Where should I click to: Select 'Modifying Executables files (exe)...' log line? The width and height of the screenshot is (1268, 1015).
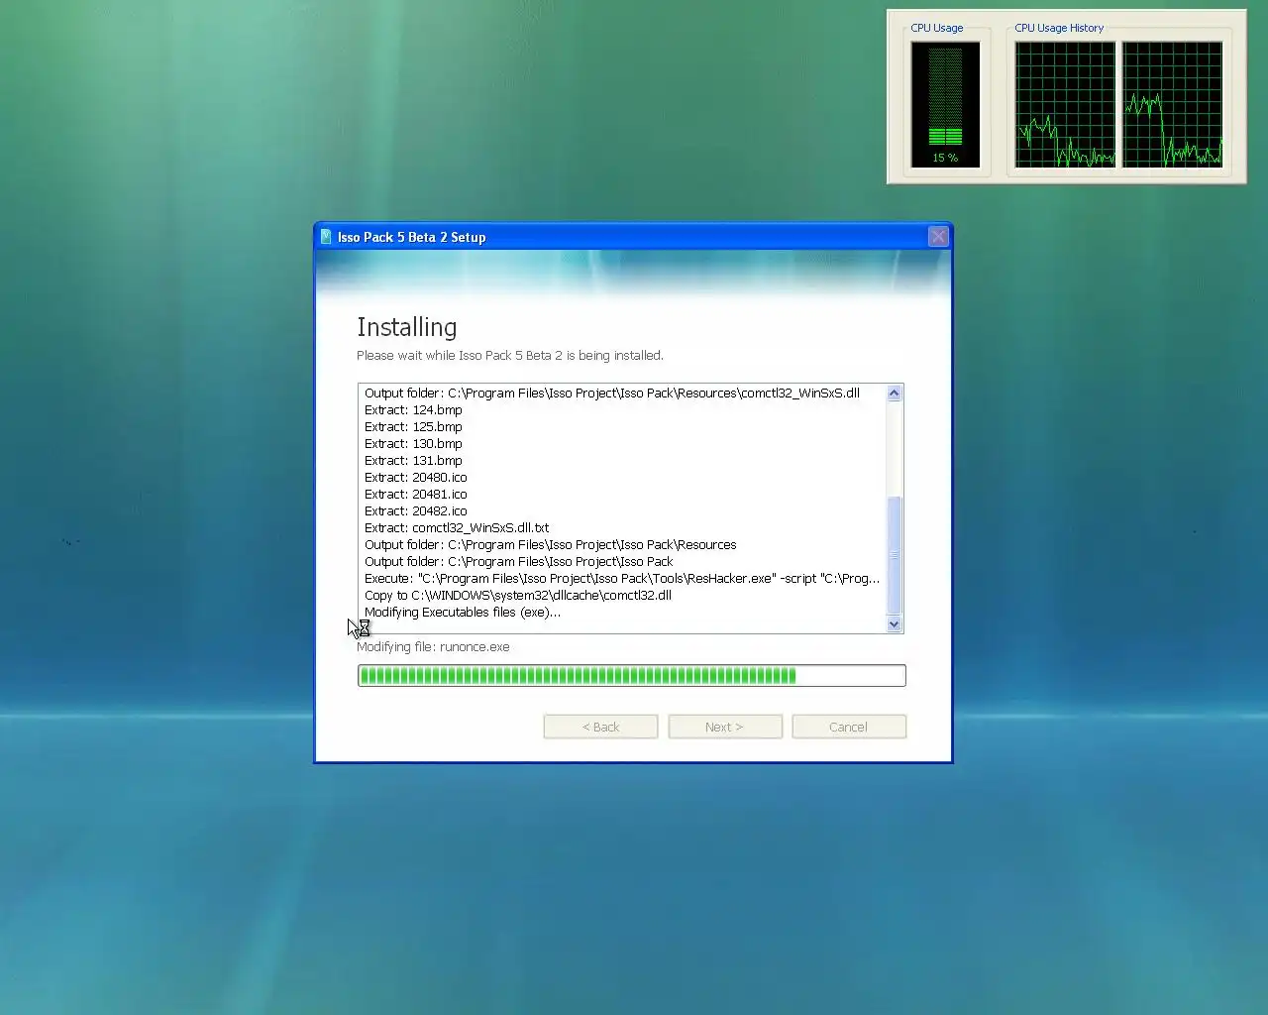463,612
